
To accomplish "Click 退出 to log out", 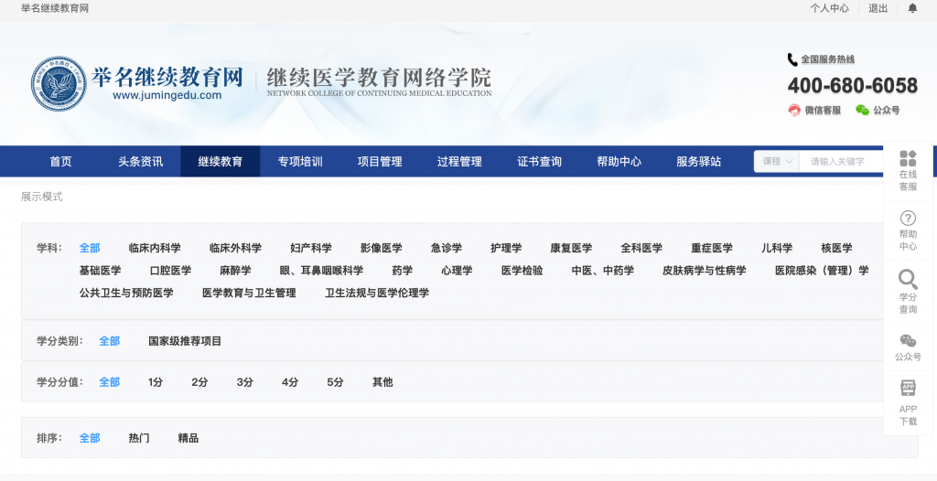I will click(878, 8).
